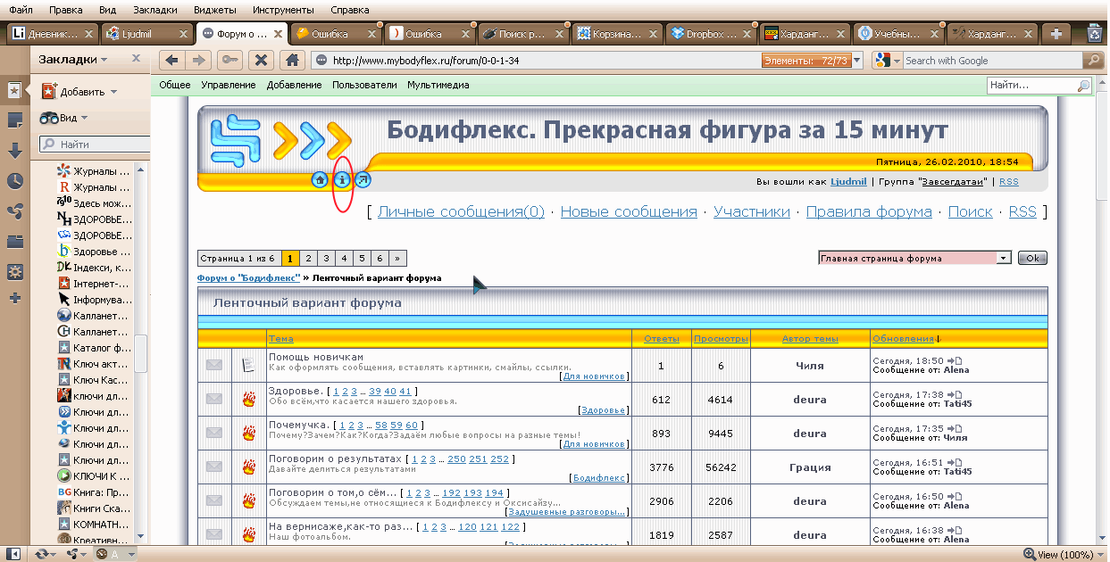Open the Личные сообщения(0) link
The image size is (1110, 562).
click(x=461, y=211)
